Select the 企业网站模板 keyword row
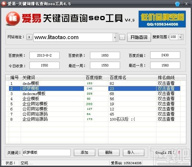The width and height of the screenshot is (192, 167). click(94, 104)
